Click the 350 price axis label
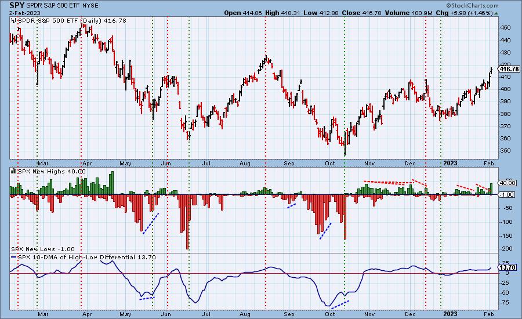 click(x=505, y=150)
